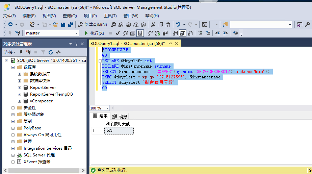The image size is (312, 174).
Task: Click comment out selected lines icon
Action: pyautogui.click(x=200, y=33)
